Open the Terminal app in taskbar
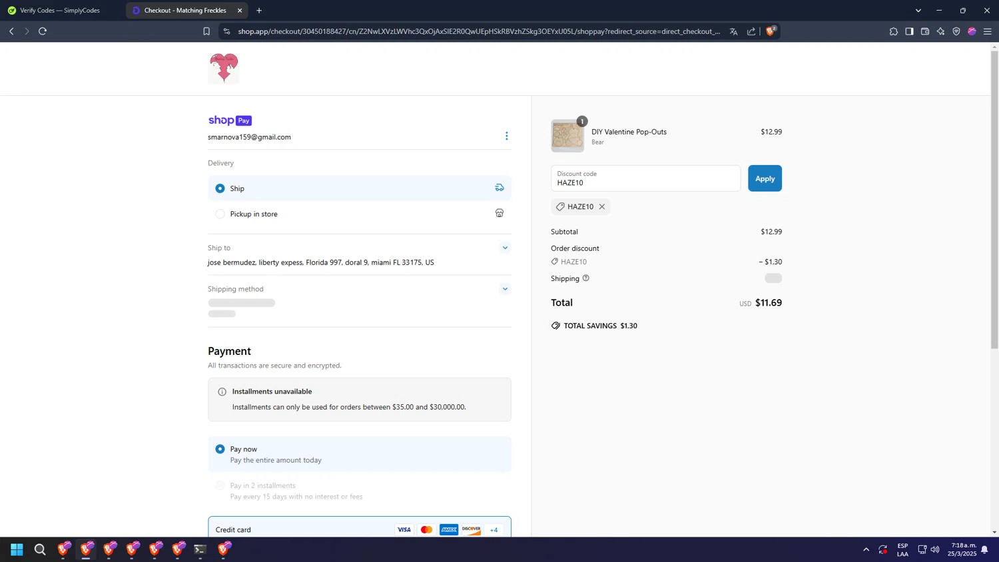The height and width of the screenshot is (562, 999). coord(200,549)
